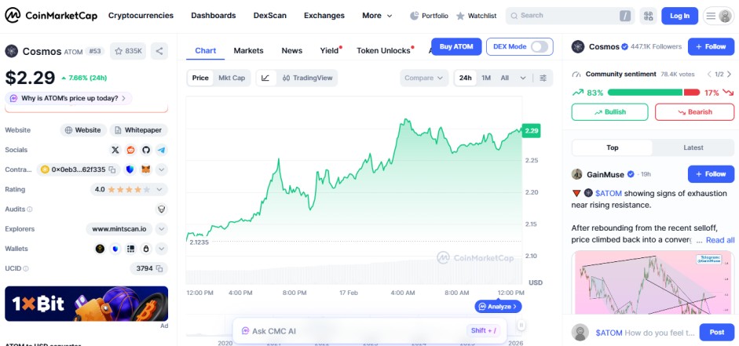Expand the Explorers list chevron

pyautogui.click(x=162, y=229)
